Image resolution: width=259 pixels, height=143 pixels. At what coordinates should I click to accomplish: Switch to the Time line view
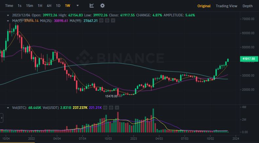coord(9,6)
